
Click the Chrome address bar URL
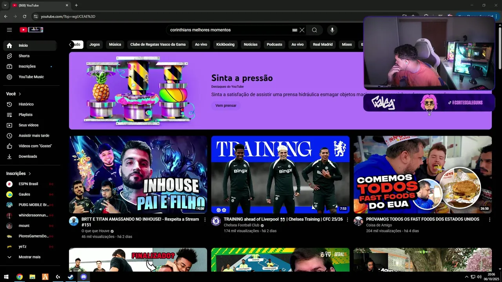tap(68, 16)
